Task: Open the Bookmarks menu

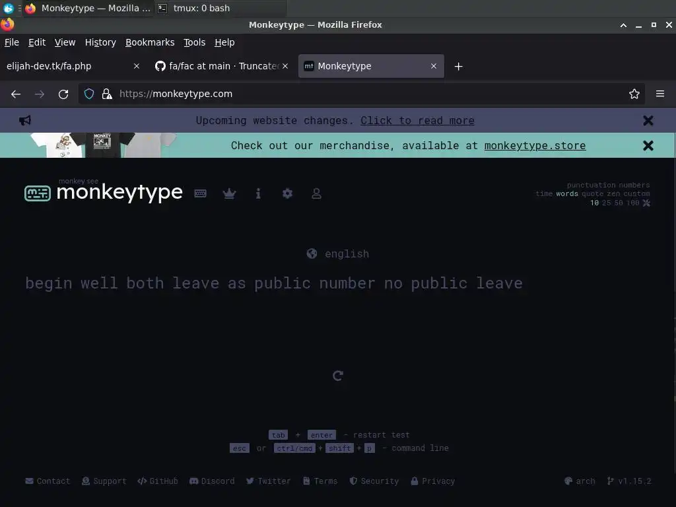Action: (150, 42)
